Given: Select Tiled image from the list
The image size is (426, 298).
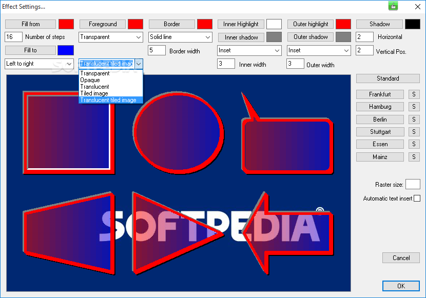Looking at the screenshot, I should click(111, 93).
